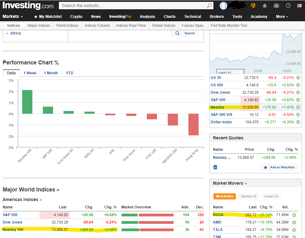Viewport: 305px width, 238px height.
Task: Open the Nasdaq 100 link in Americas Indices
Action: click(x=13, y=229)
